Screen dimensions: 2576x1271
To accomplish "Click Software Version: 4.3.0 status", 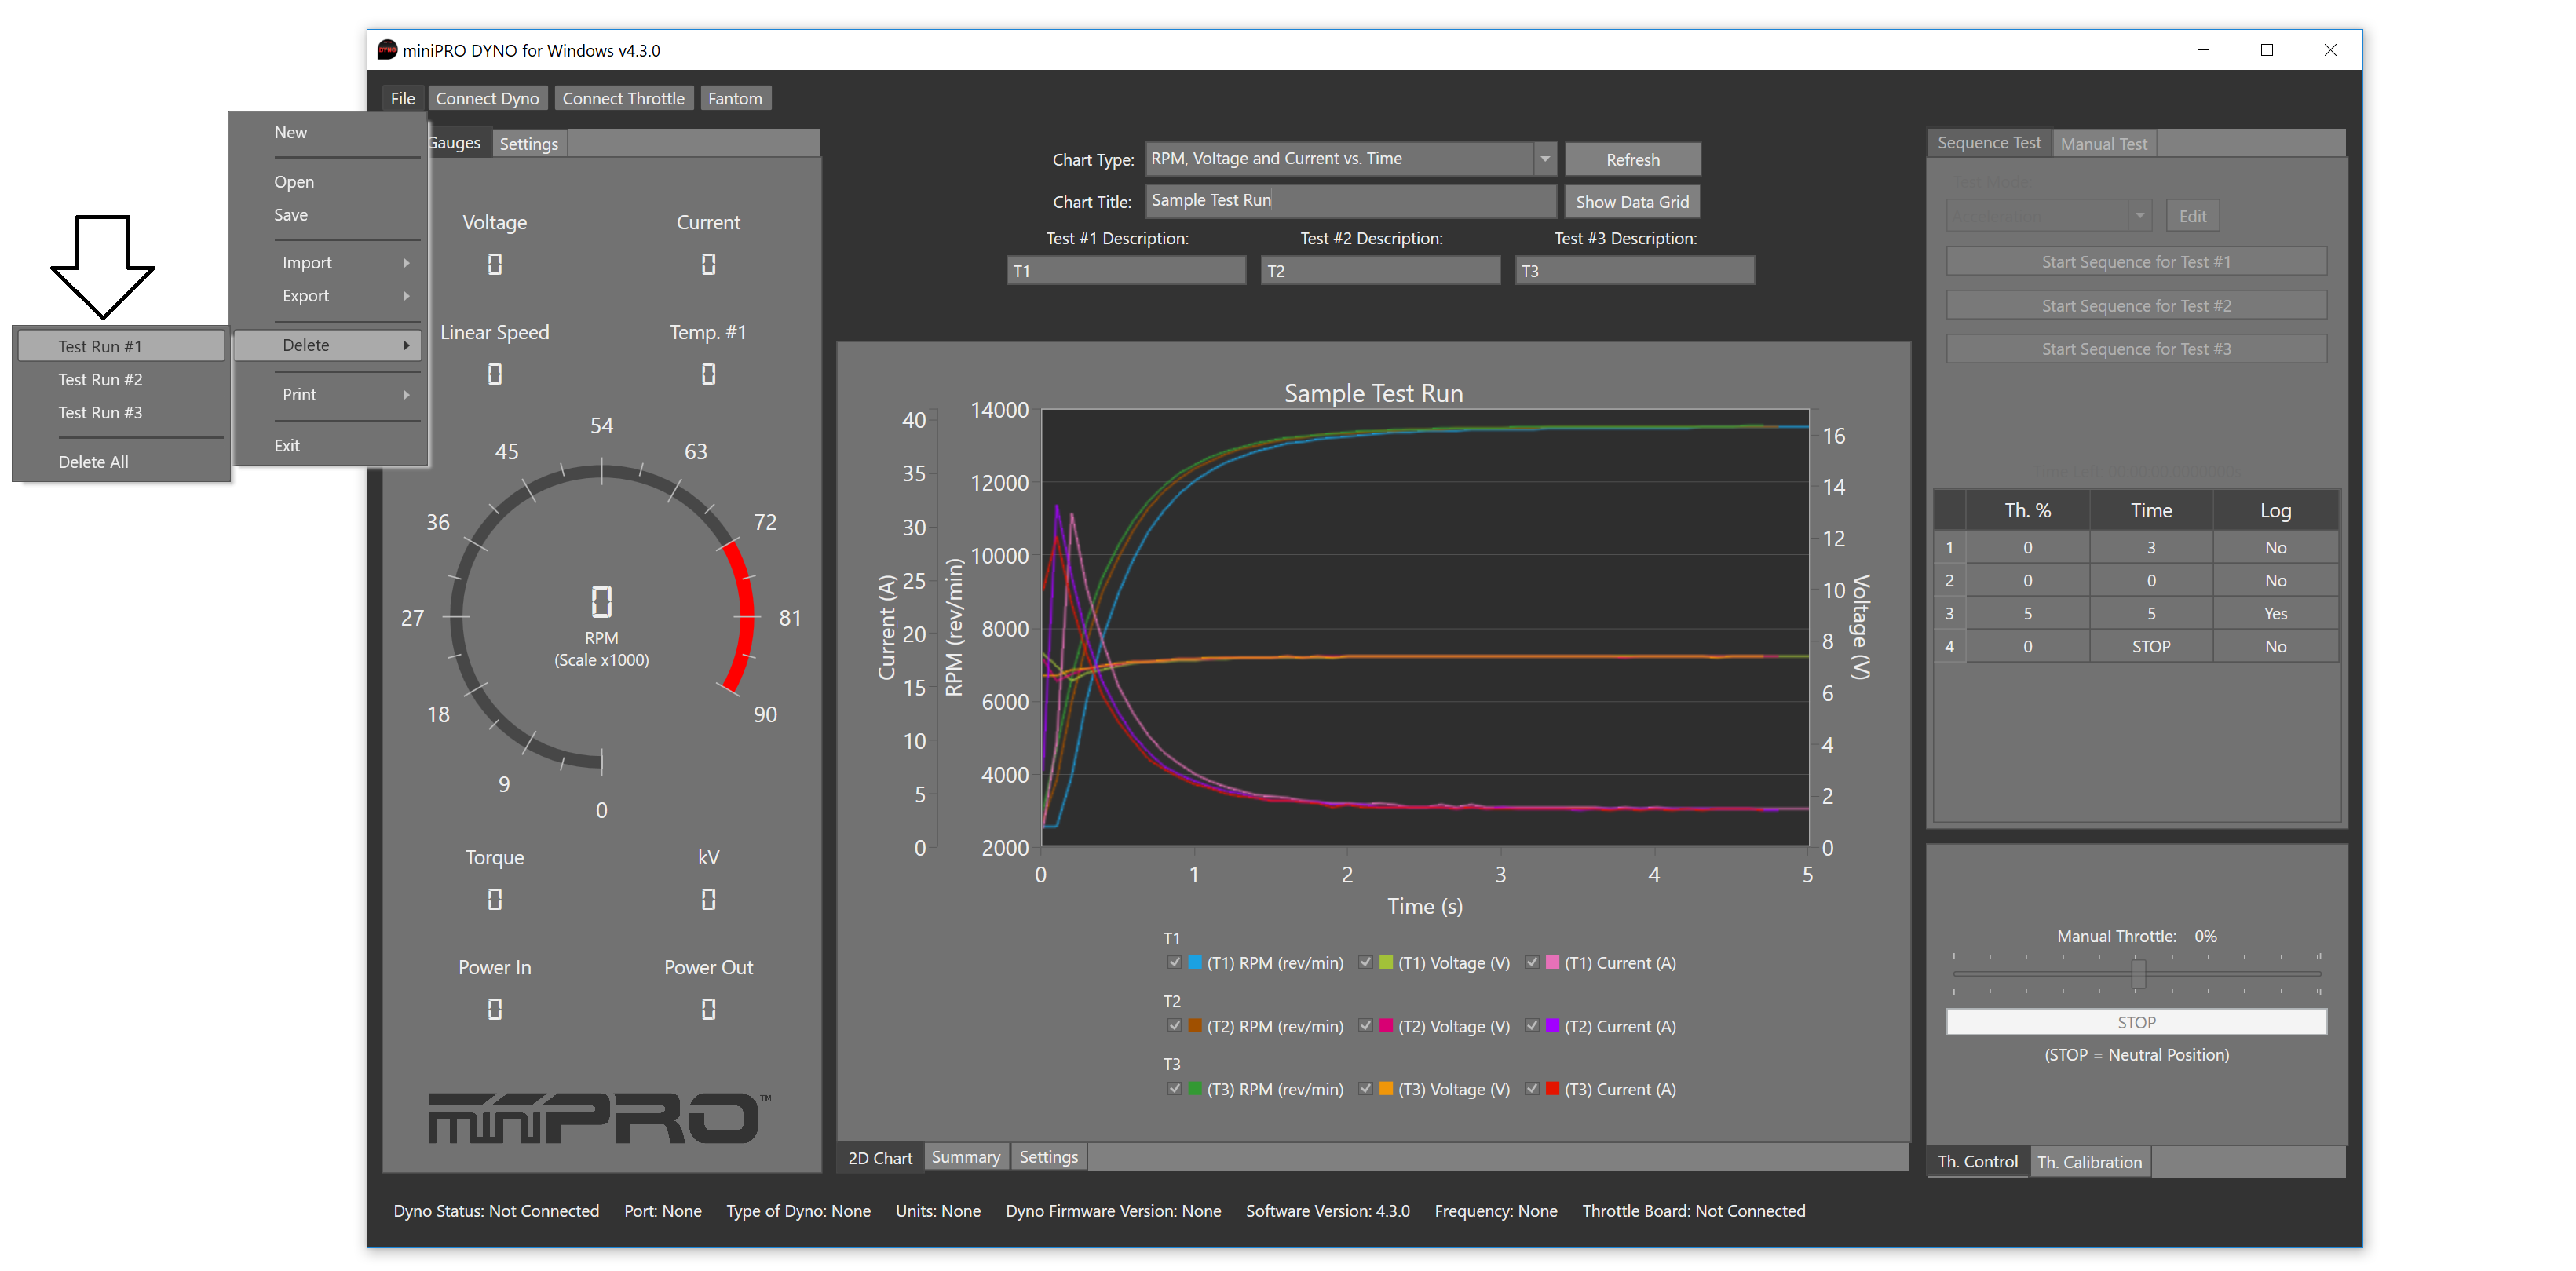I will (1327, 1211).
